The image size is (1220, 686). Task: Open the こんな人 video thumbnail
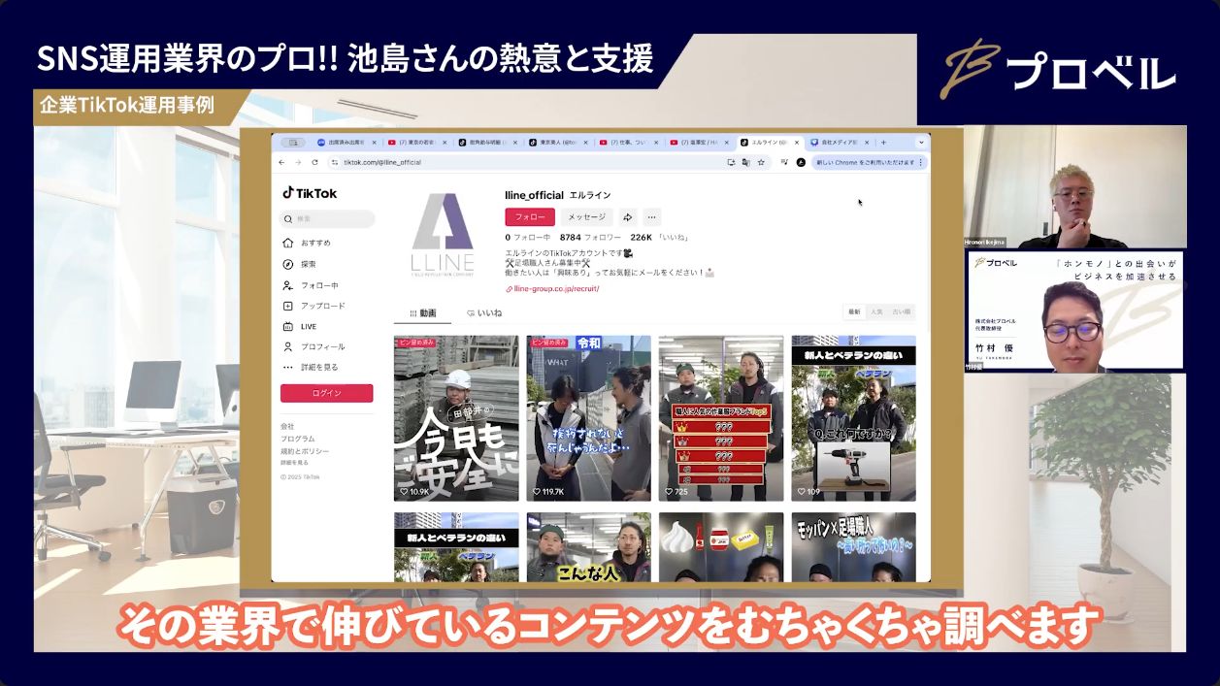[589, 547]
